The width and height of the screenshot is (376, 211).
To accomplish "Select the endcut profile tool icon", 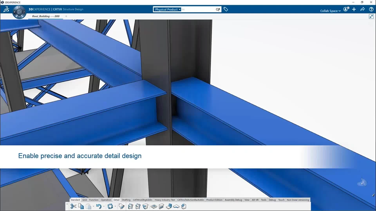I will [161, 206].
